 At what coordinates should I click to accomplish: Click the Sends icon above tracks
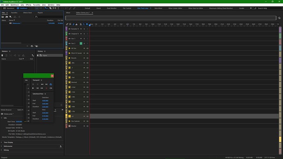click(73, 24)
